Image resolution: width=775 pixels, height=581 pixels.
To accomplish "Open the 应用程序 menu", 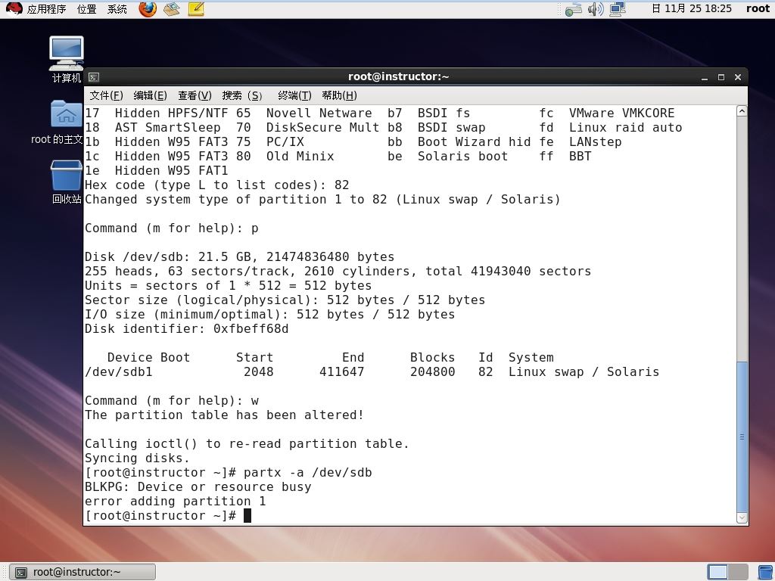I will 46,9.
